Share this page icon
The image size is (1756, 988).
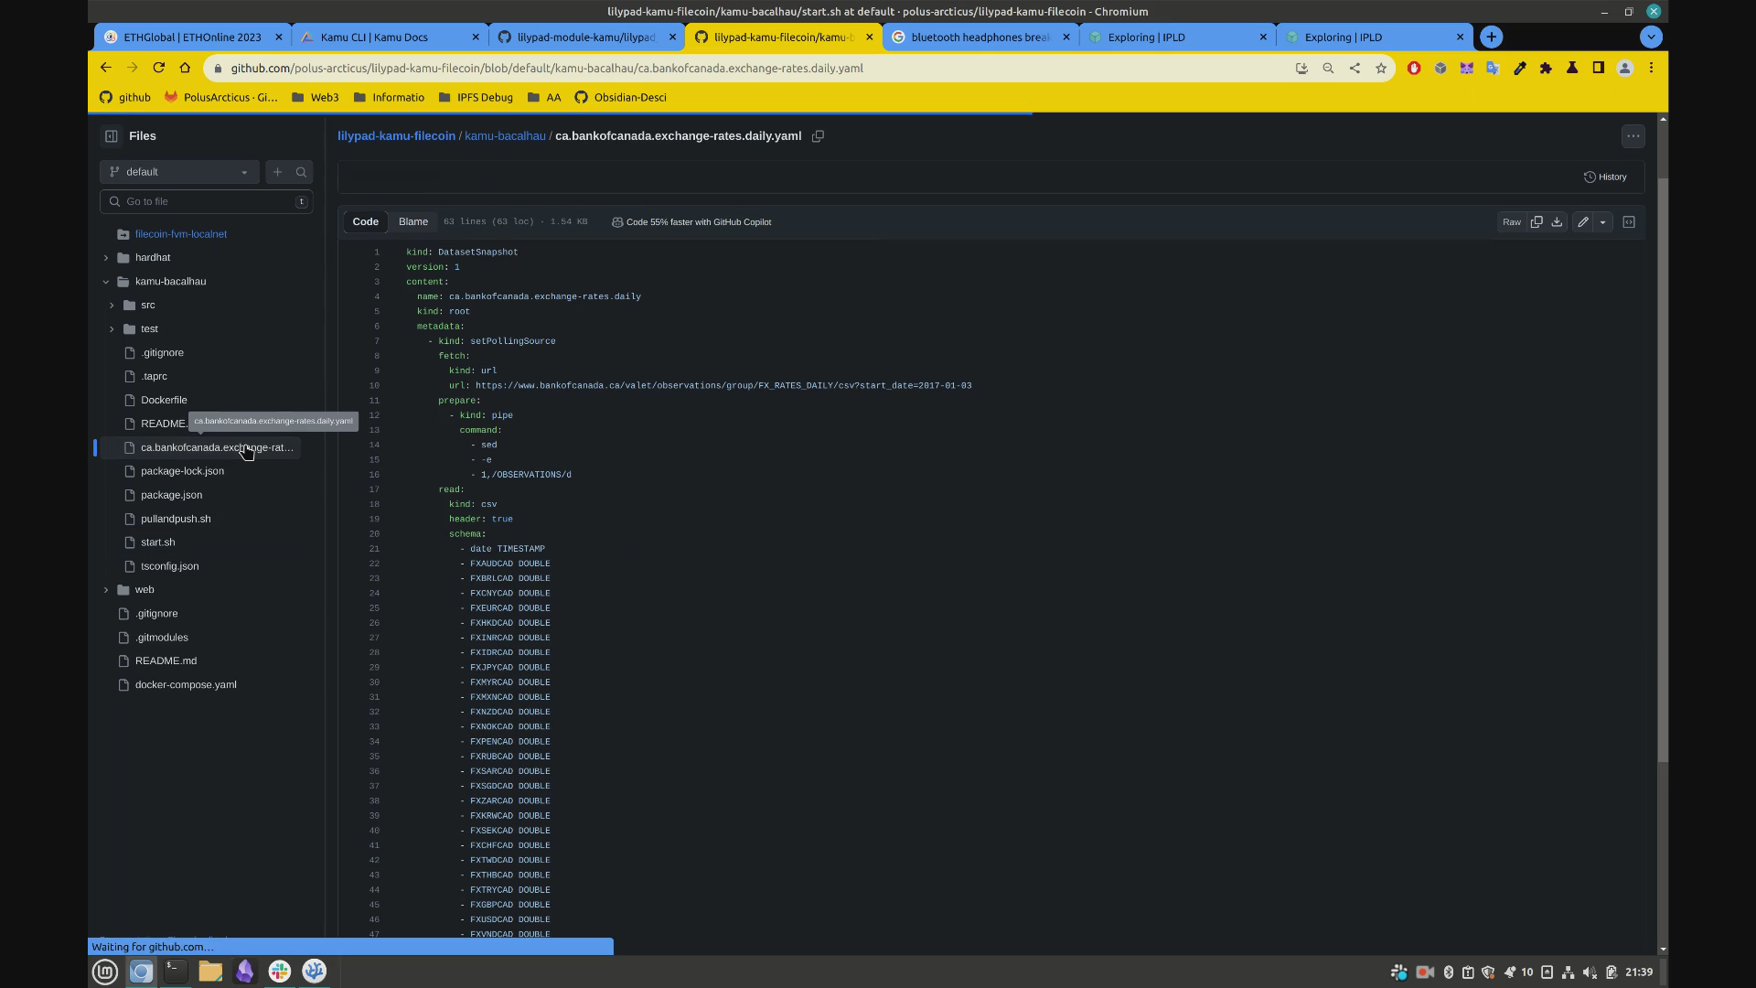point(1354,69)
